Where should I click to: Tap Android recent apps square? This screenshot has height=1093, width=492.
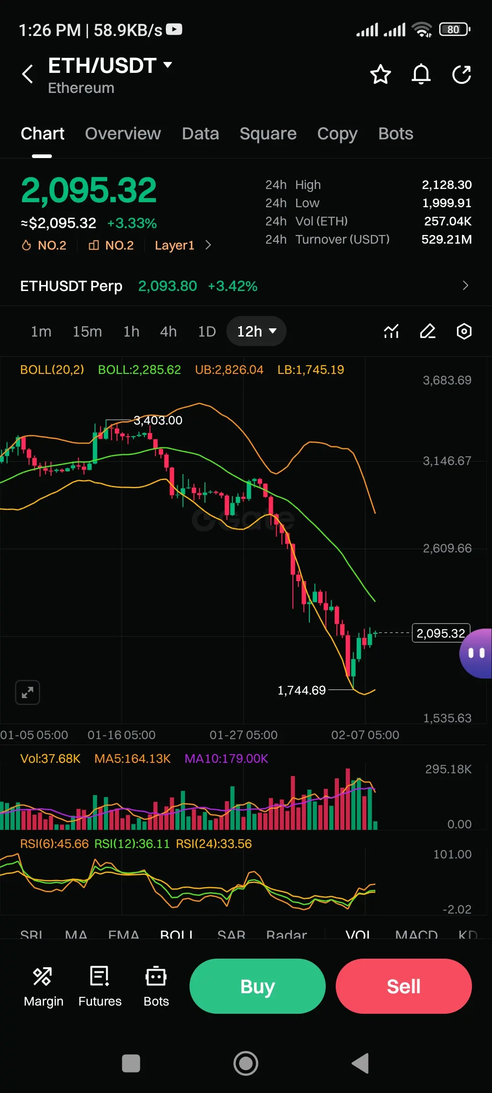(131, 1064)
